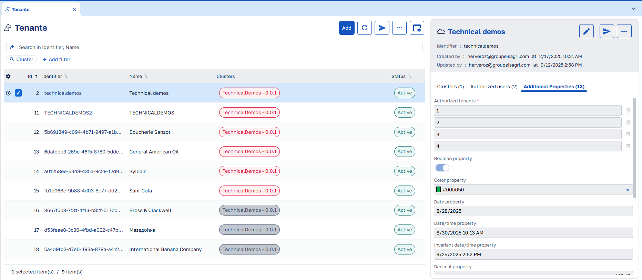
Task: Open the Color property dropdown arrow
Action: point(628,190)
